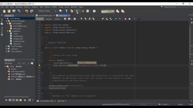Click the Redo arrow icon
193x108 pixels.
point(32,11)
